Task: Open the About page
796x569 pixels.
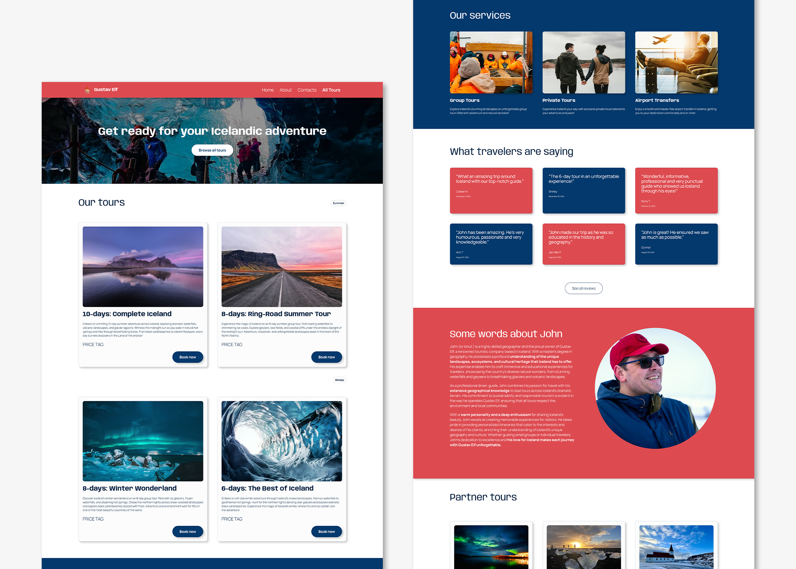Action: click(285, 90)
